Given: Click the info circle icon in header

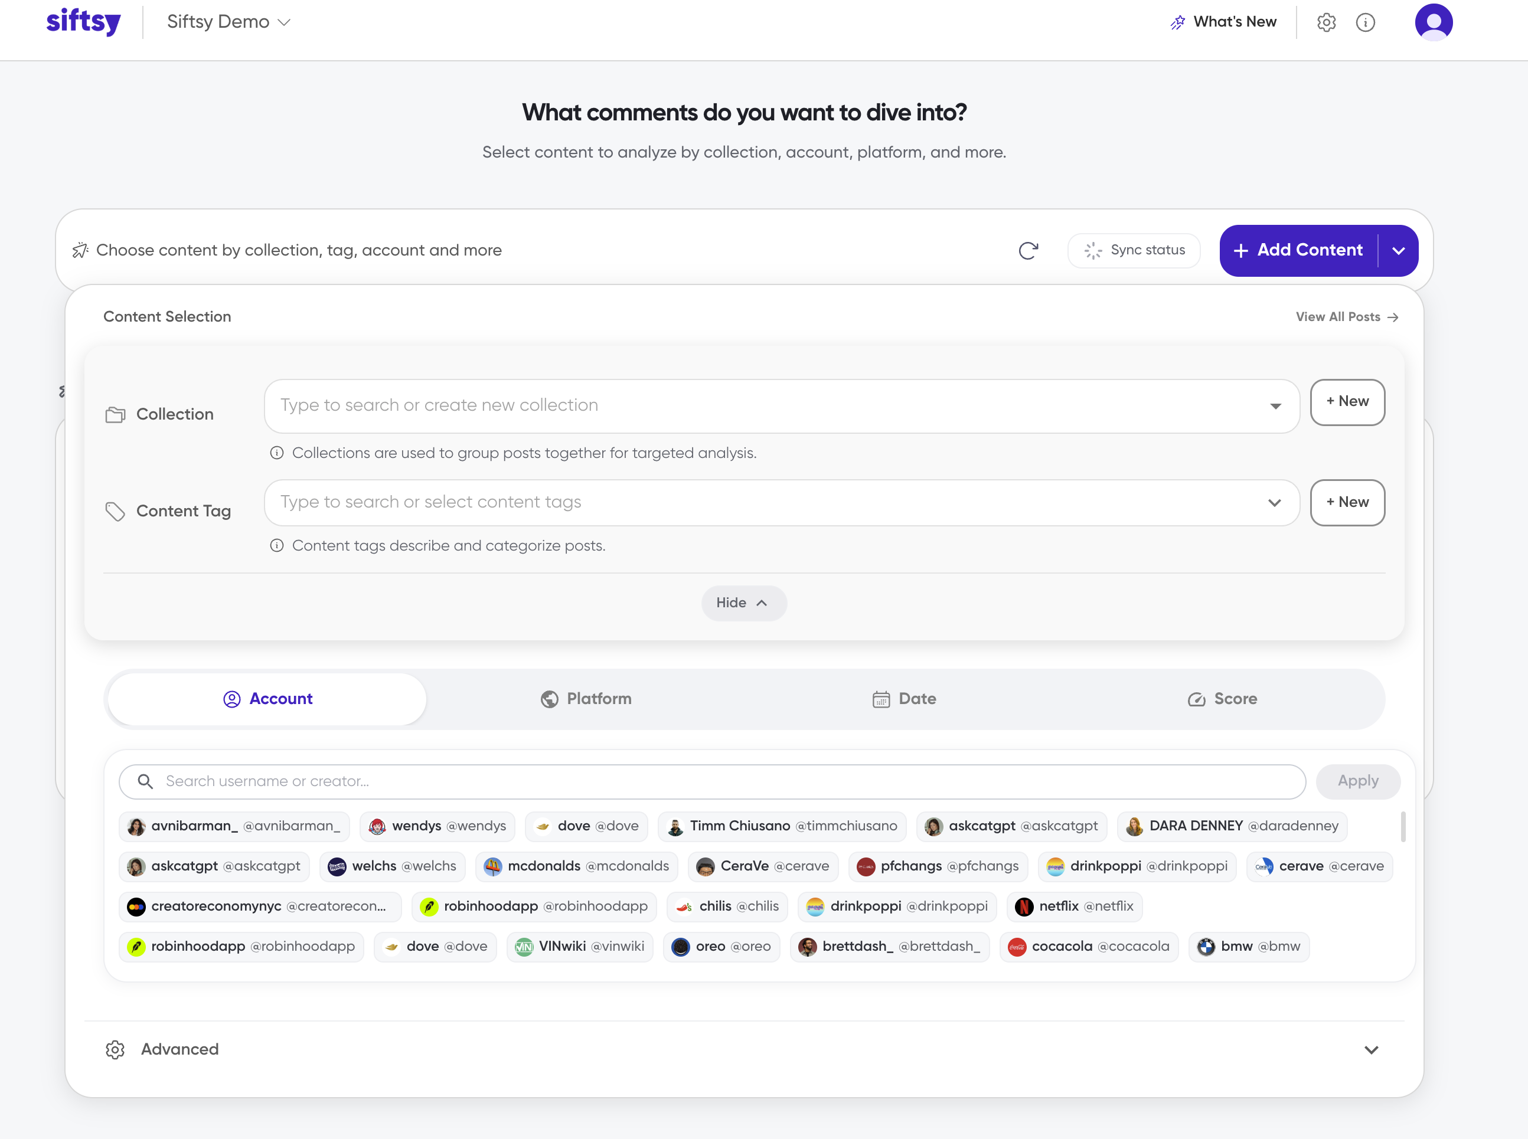Looking at the screenshot, I should (1365, 22).
